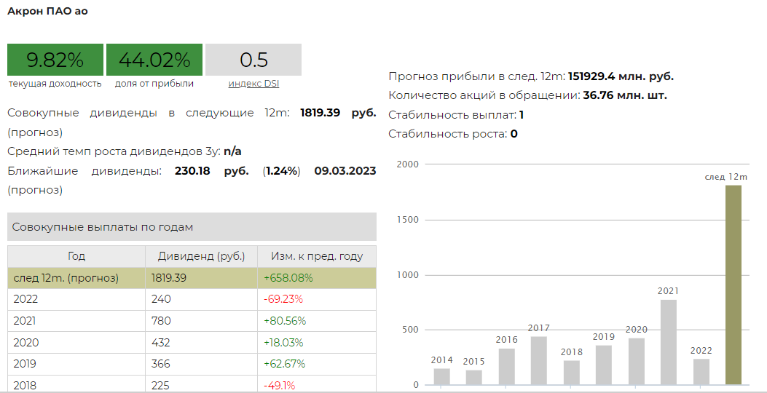Image resolution: width=767 pixels, height=393 pixels.
Task: Click the 240 dividend cell
Action: tap(201, 299)
